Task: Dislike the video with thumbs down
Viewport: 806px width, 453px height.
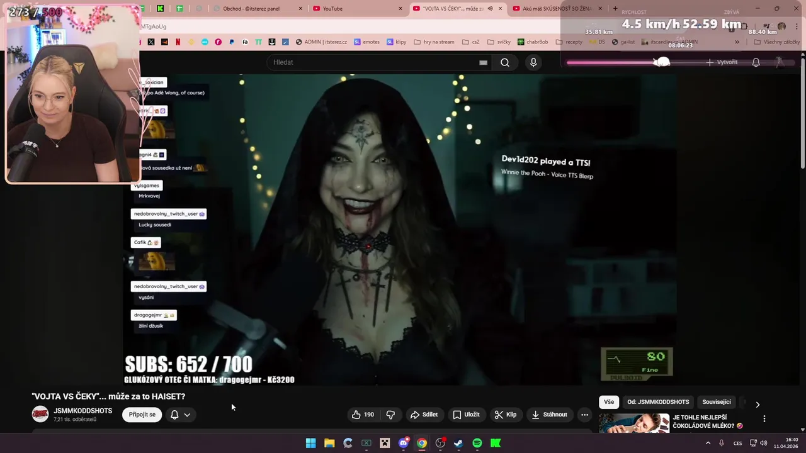Action: point(390,415)
